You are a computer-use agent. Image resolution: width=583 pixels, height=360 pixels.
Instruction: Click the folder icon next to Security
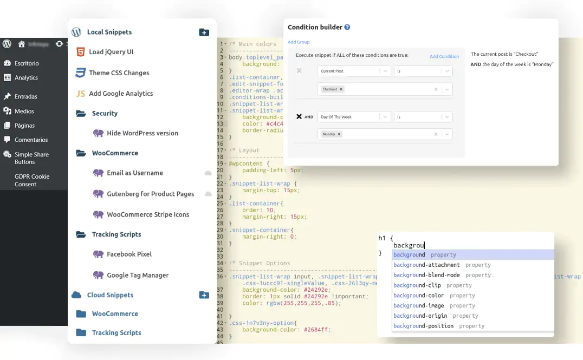(80, 113)
